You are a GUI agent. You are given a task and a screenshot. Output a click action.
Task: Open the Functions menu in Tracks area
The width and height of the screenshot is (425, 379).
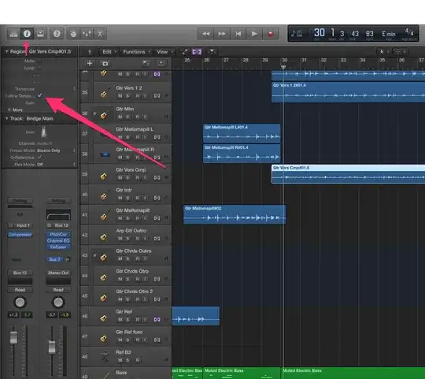coord(136,51)
